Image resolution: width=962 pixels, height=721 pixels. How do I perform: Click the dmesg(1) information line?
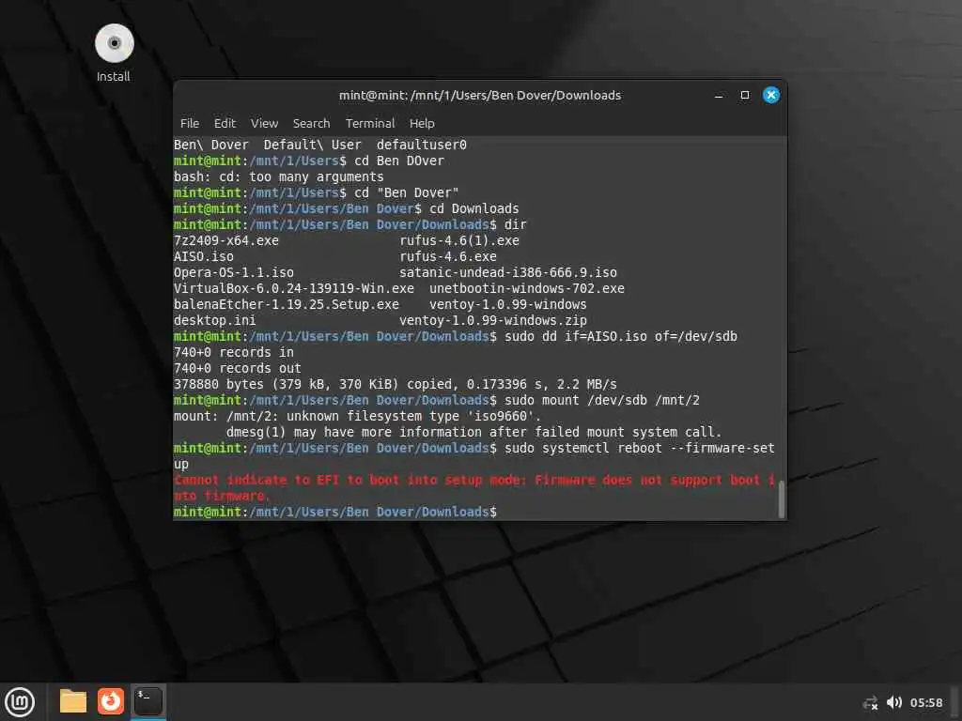point(473,432)
